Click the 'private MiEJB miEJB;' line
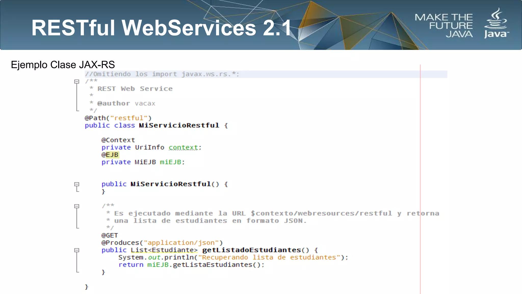The image size is (522, 294). tap(143, 162)
